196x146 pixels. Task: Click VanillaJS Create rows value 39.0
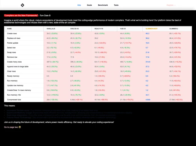pos(48,34)
